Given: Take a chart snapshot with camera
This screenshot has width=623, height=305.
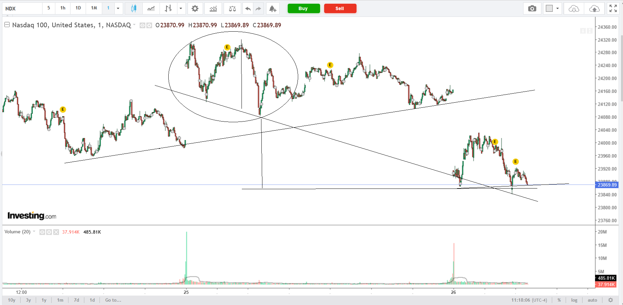Looking at the screenshot, I should (x=532, y=8).
